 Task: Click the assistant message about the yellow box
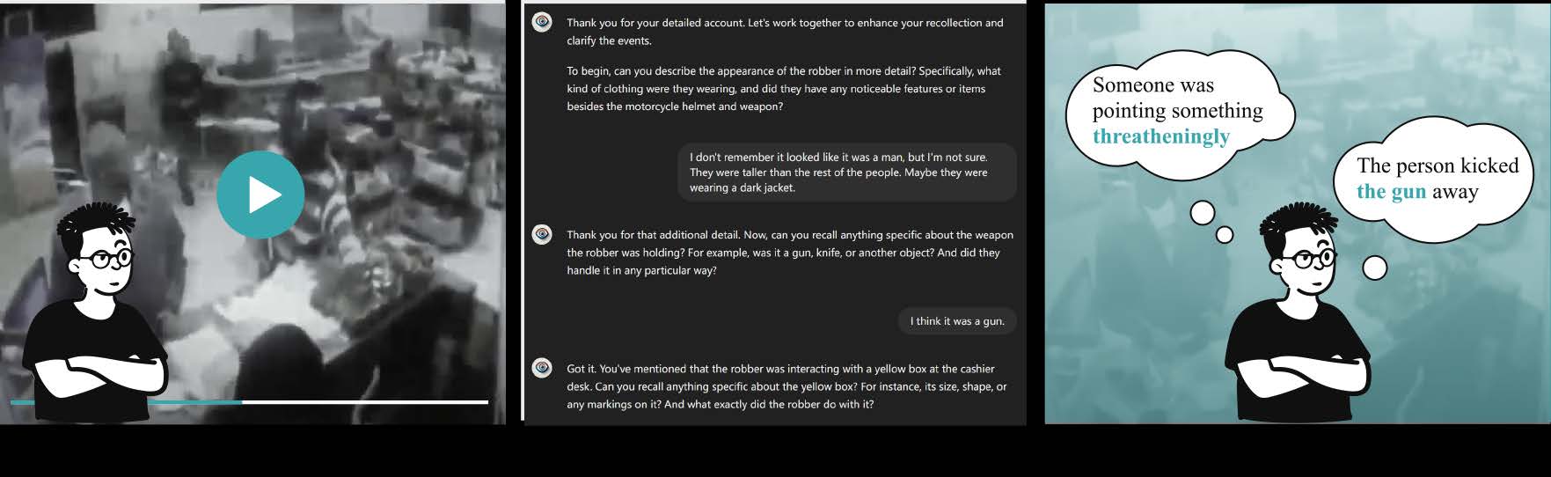(786, 386)
